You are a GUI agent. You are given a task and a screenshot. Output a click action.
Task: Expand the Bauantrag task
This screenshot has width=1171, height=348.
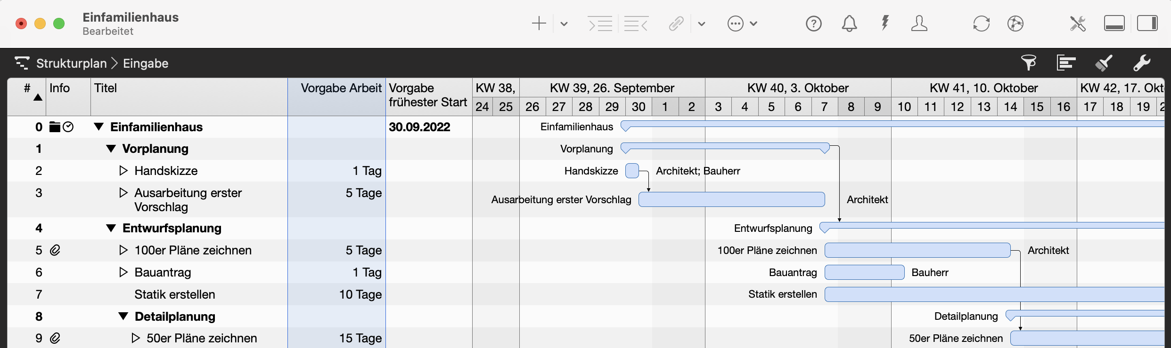[123, 272]
